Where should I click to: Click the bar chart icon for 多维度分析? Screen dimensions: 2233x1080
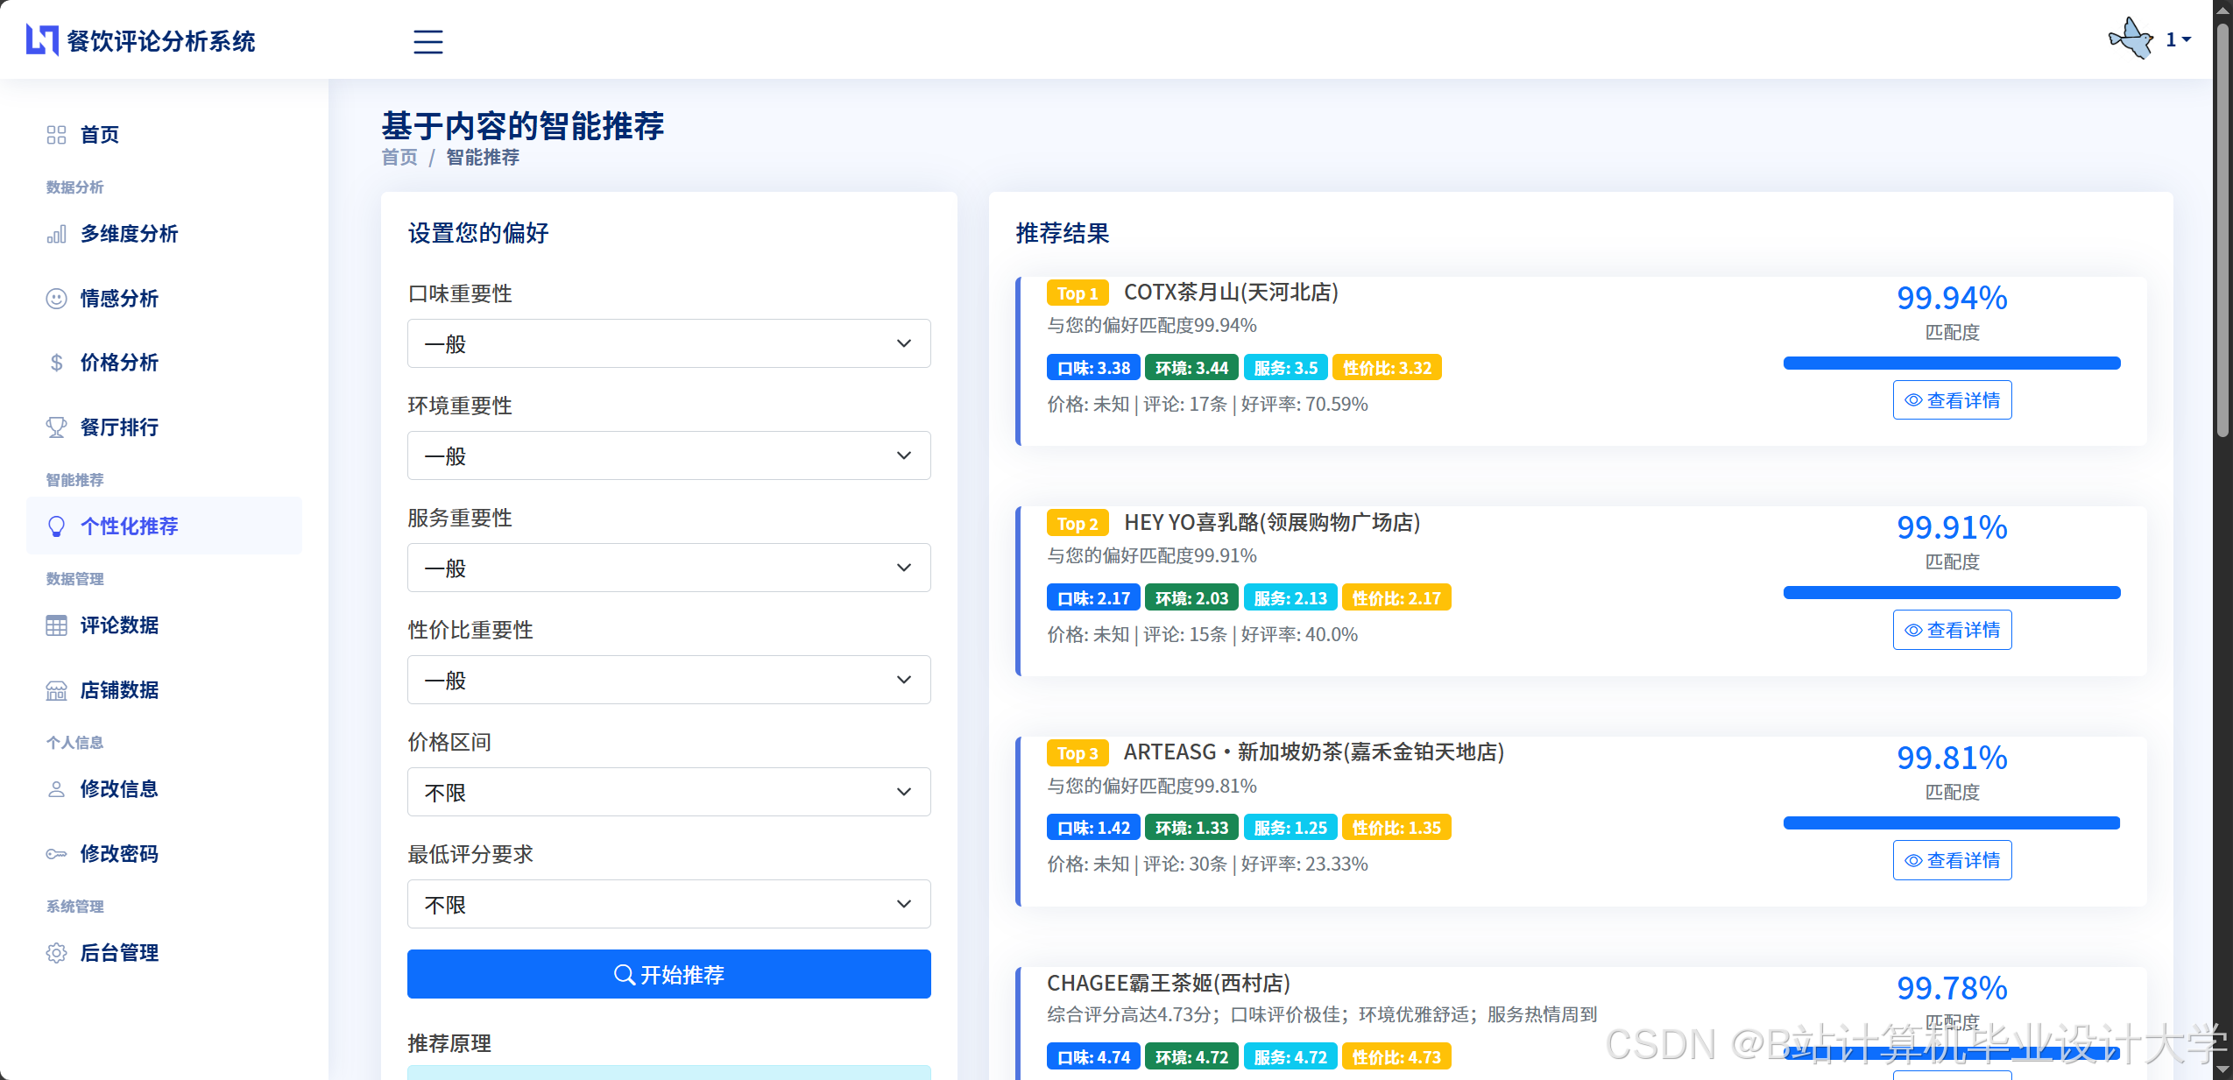click(56, 234)
